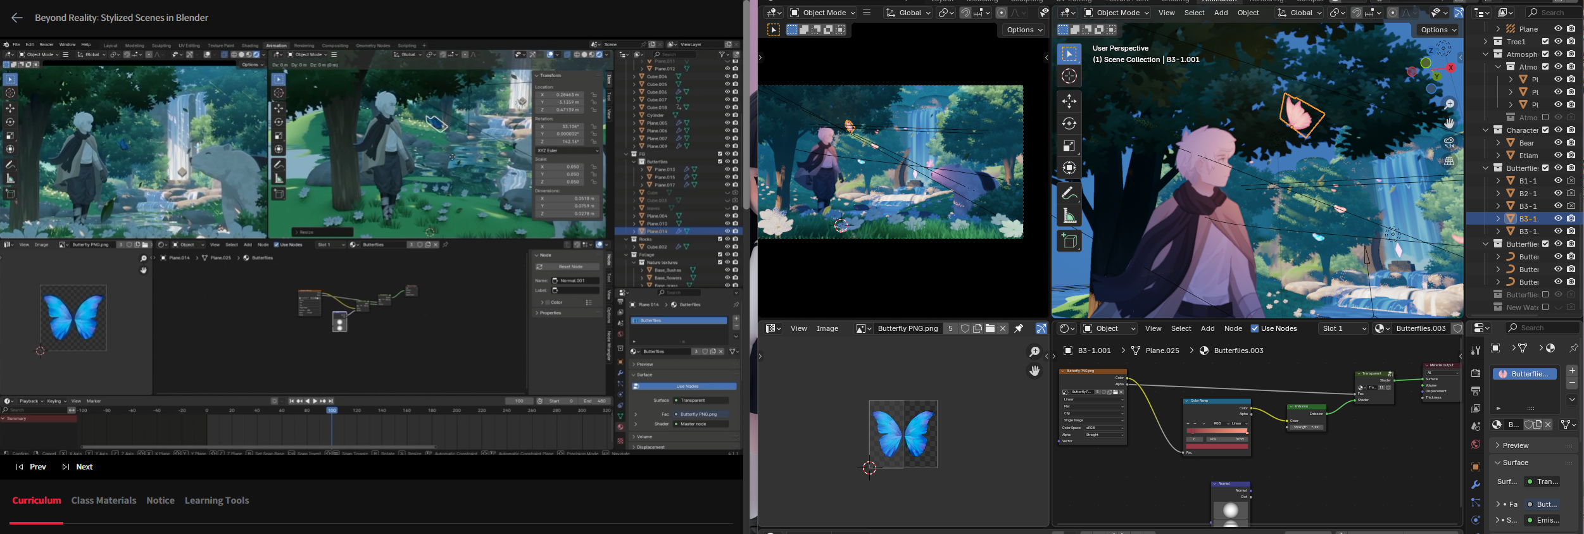The image size is (1584, 534).
Task: Activate the Scale tool in Blender toolbar
Action: pos(1069,146)
